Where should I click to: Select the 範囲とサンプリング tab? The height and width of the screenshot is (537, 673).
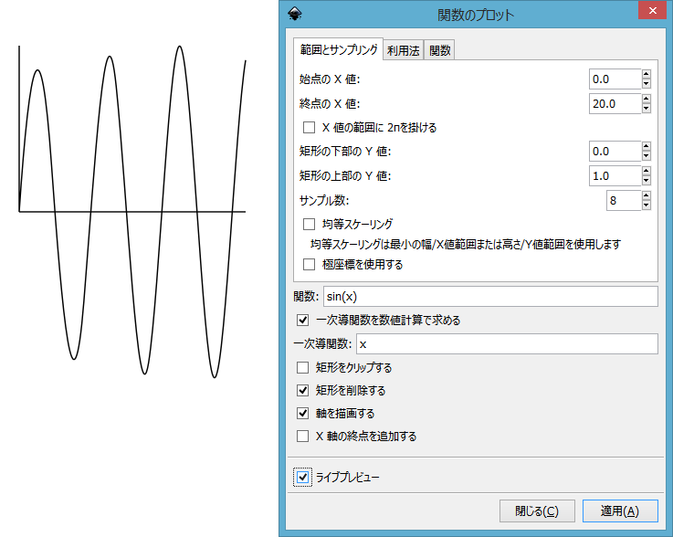coord(338,49)
